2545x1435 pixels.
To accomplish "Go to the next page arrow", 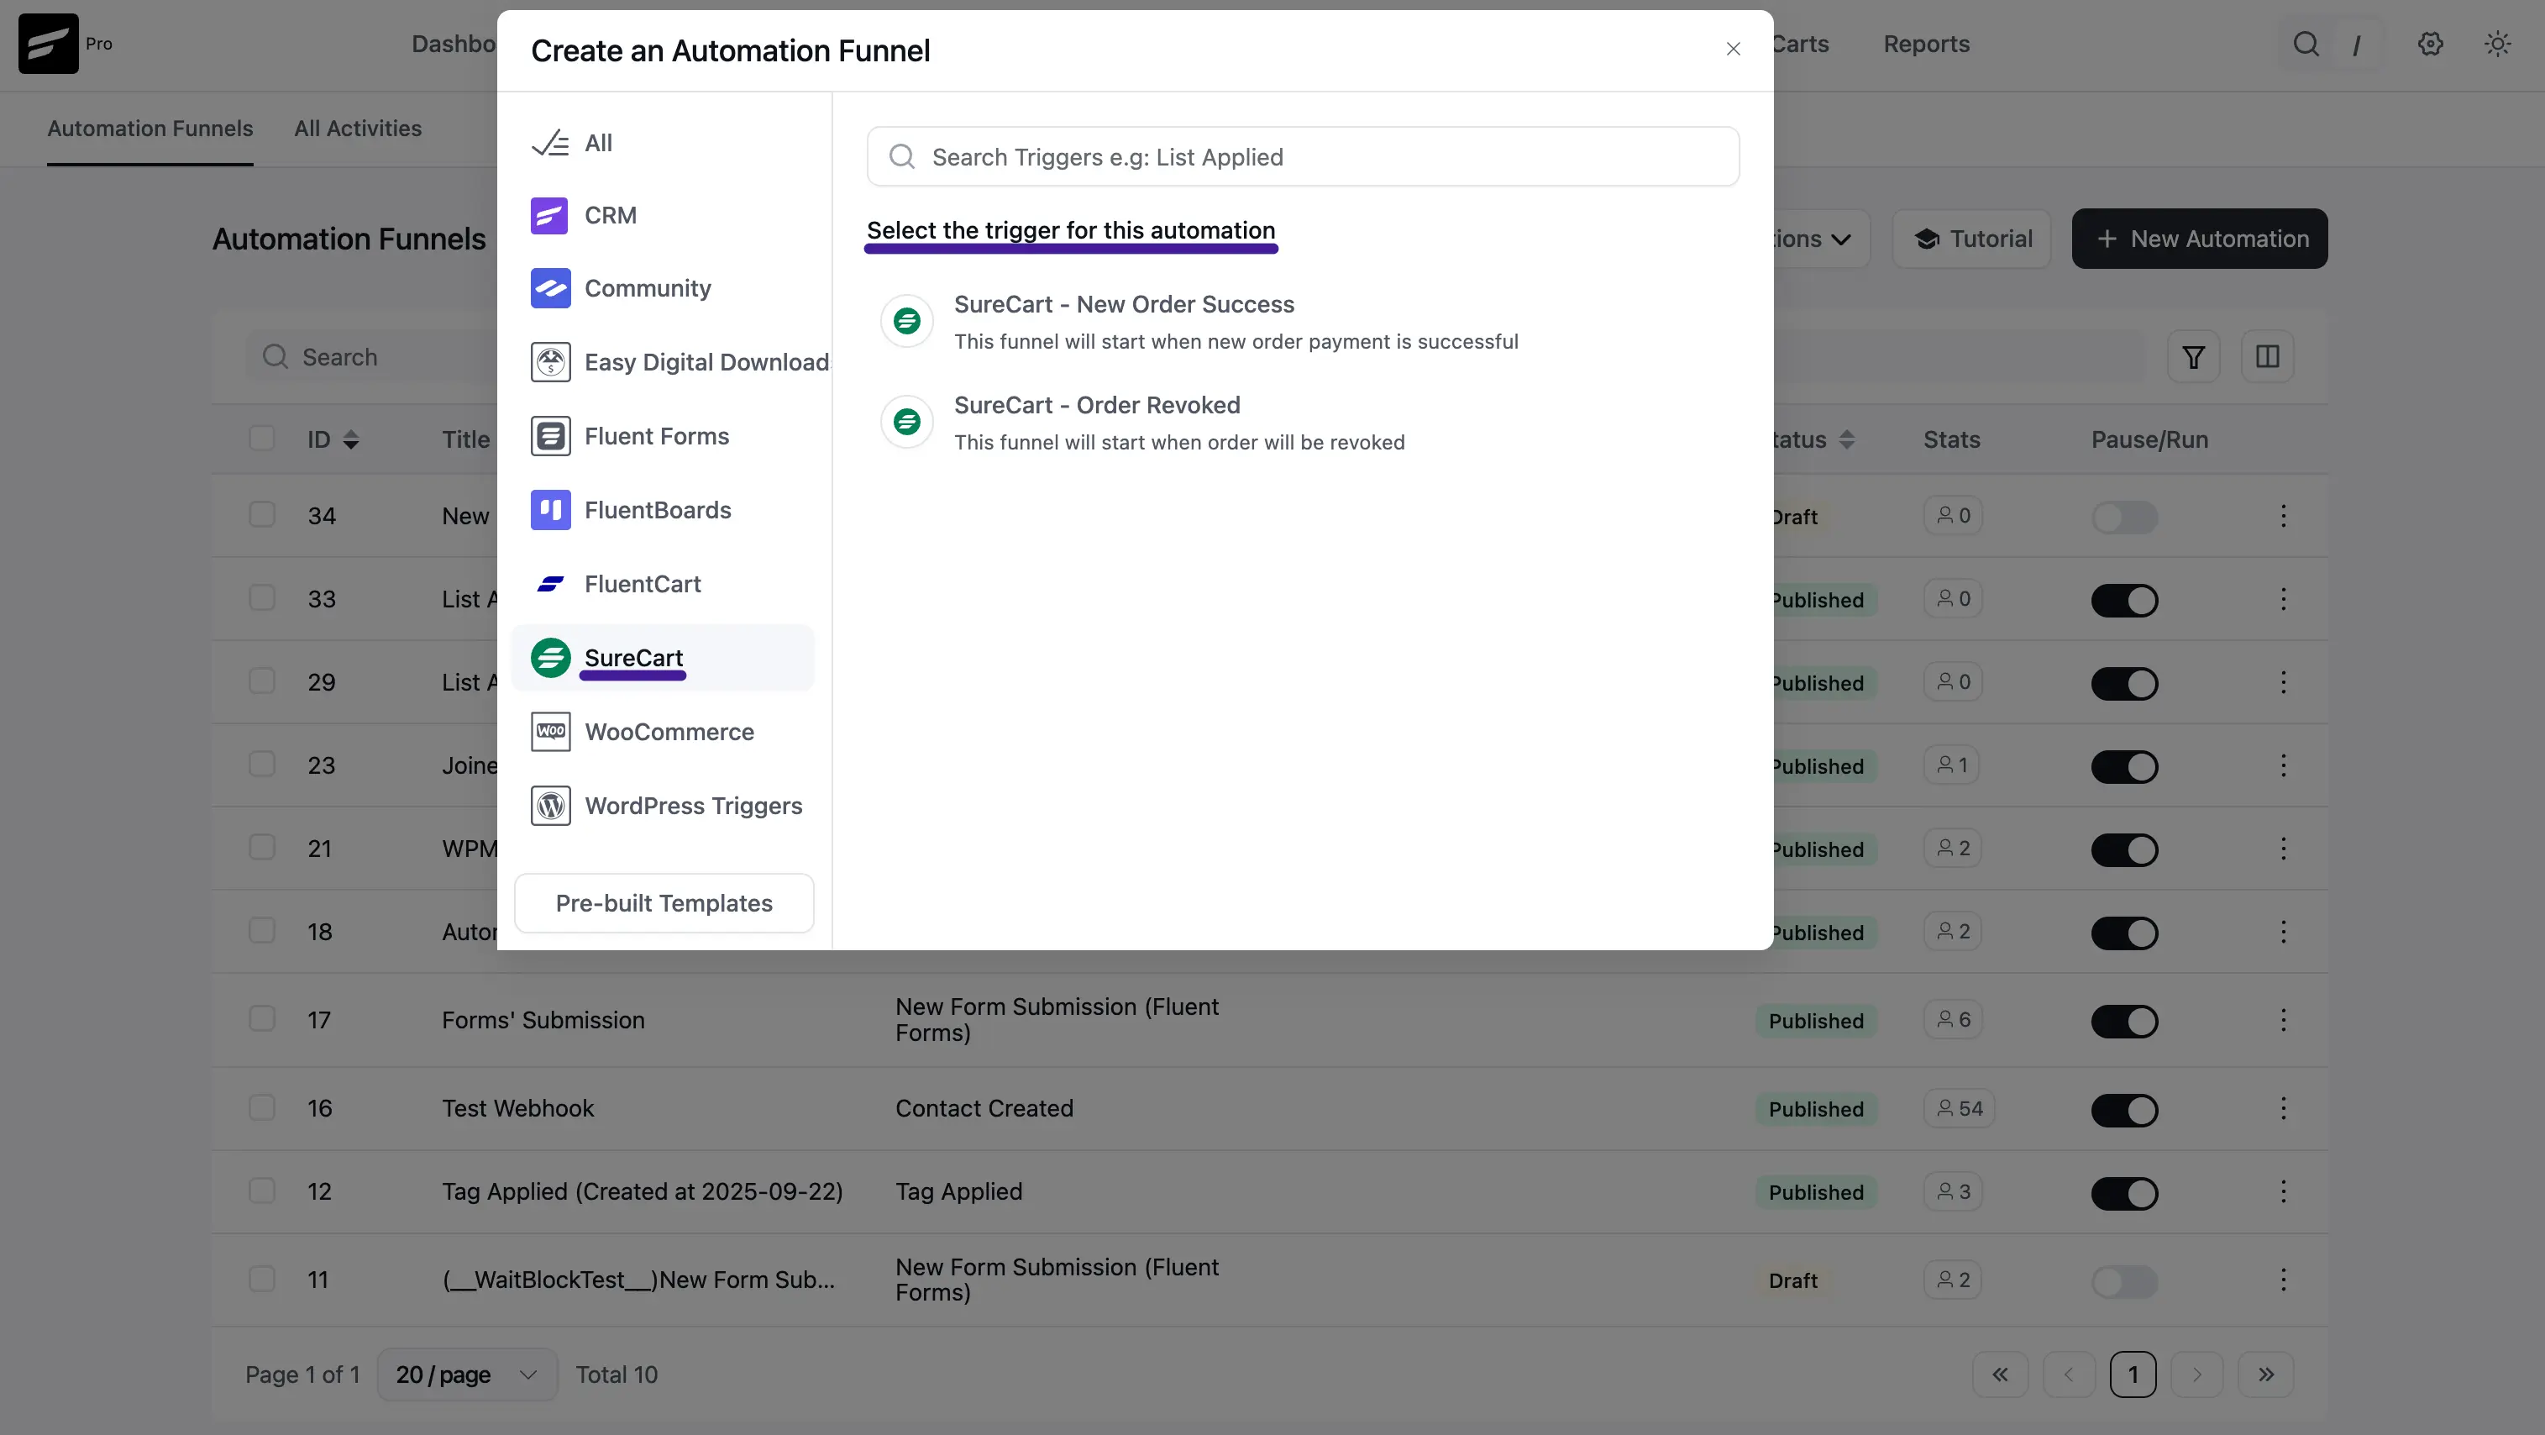I will click(x=2197, y=1375).
